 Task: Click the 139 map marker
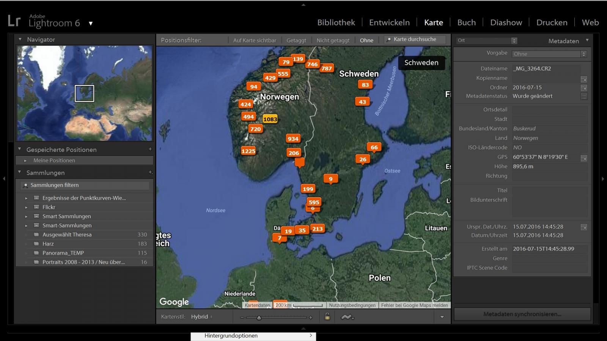(x=298, y=59)
